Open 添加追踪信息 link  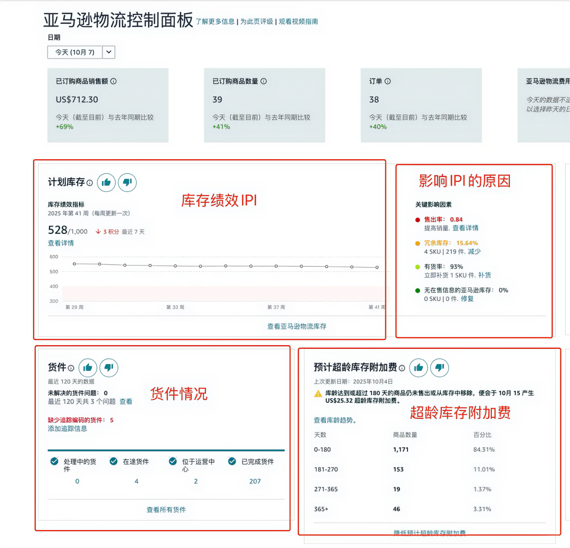[67, 428]
